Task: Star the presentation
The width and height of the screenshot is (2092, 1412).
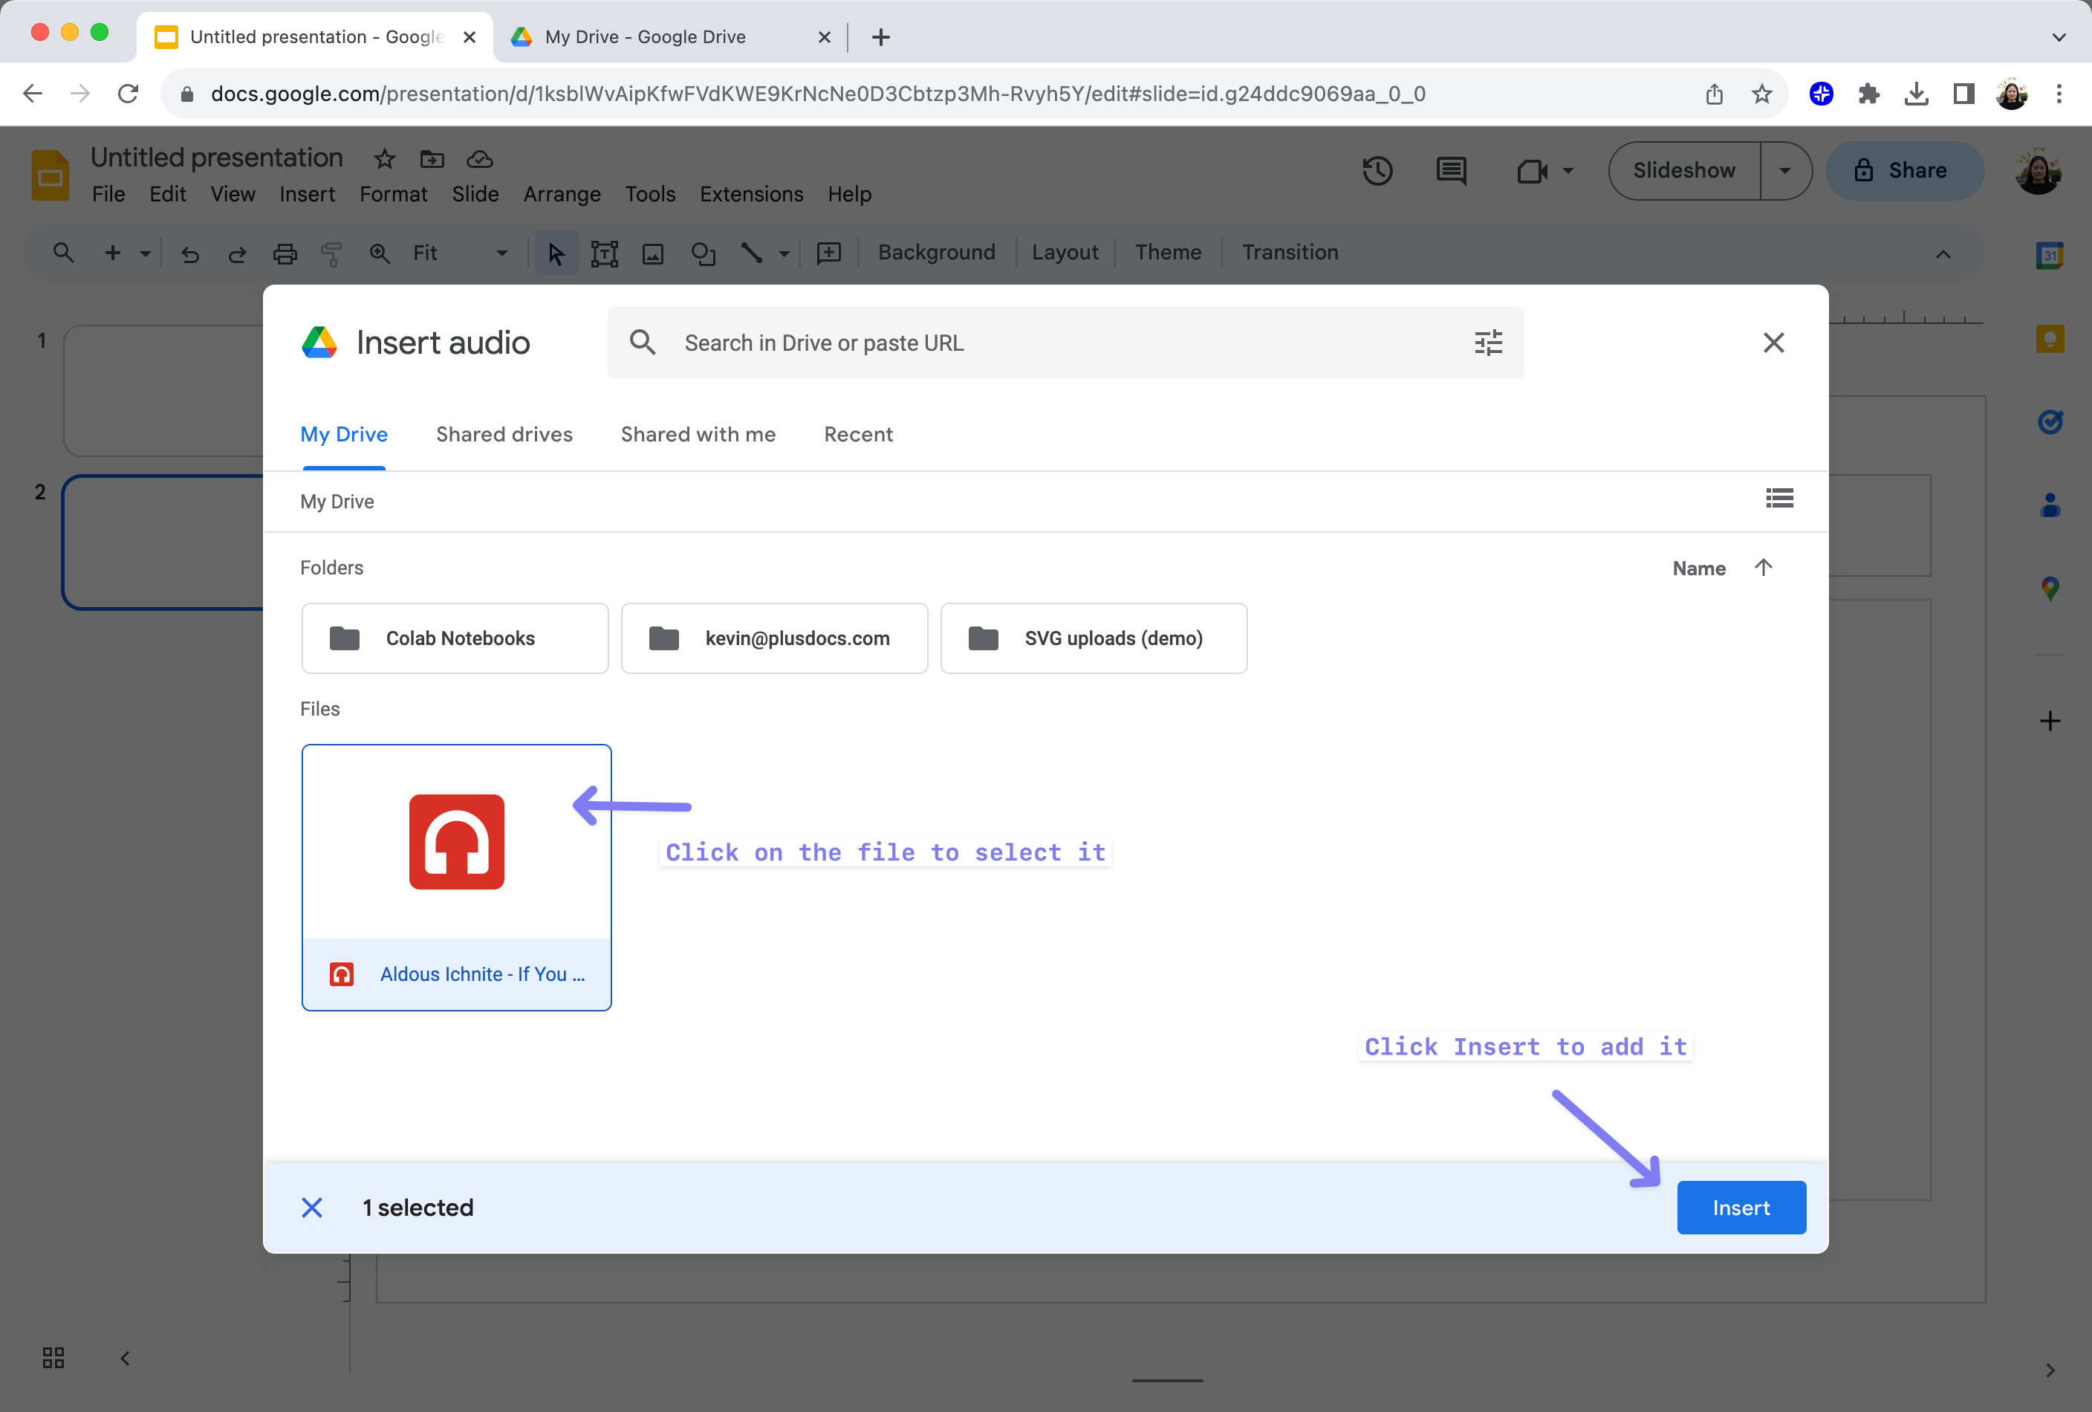Action: point(384,159)
